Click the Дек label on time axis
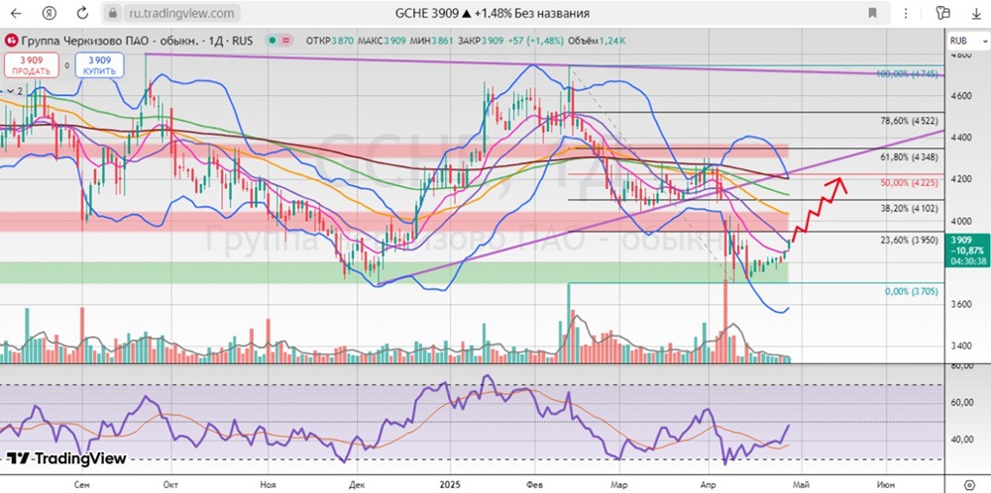 pyautogui.click(x=355, y=485)
